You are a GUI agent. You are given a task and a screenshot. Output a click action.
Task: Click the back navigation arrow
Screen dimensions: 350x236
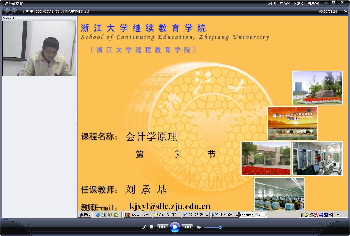tap(7, 11)
